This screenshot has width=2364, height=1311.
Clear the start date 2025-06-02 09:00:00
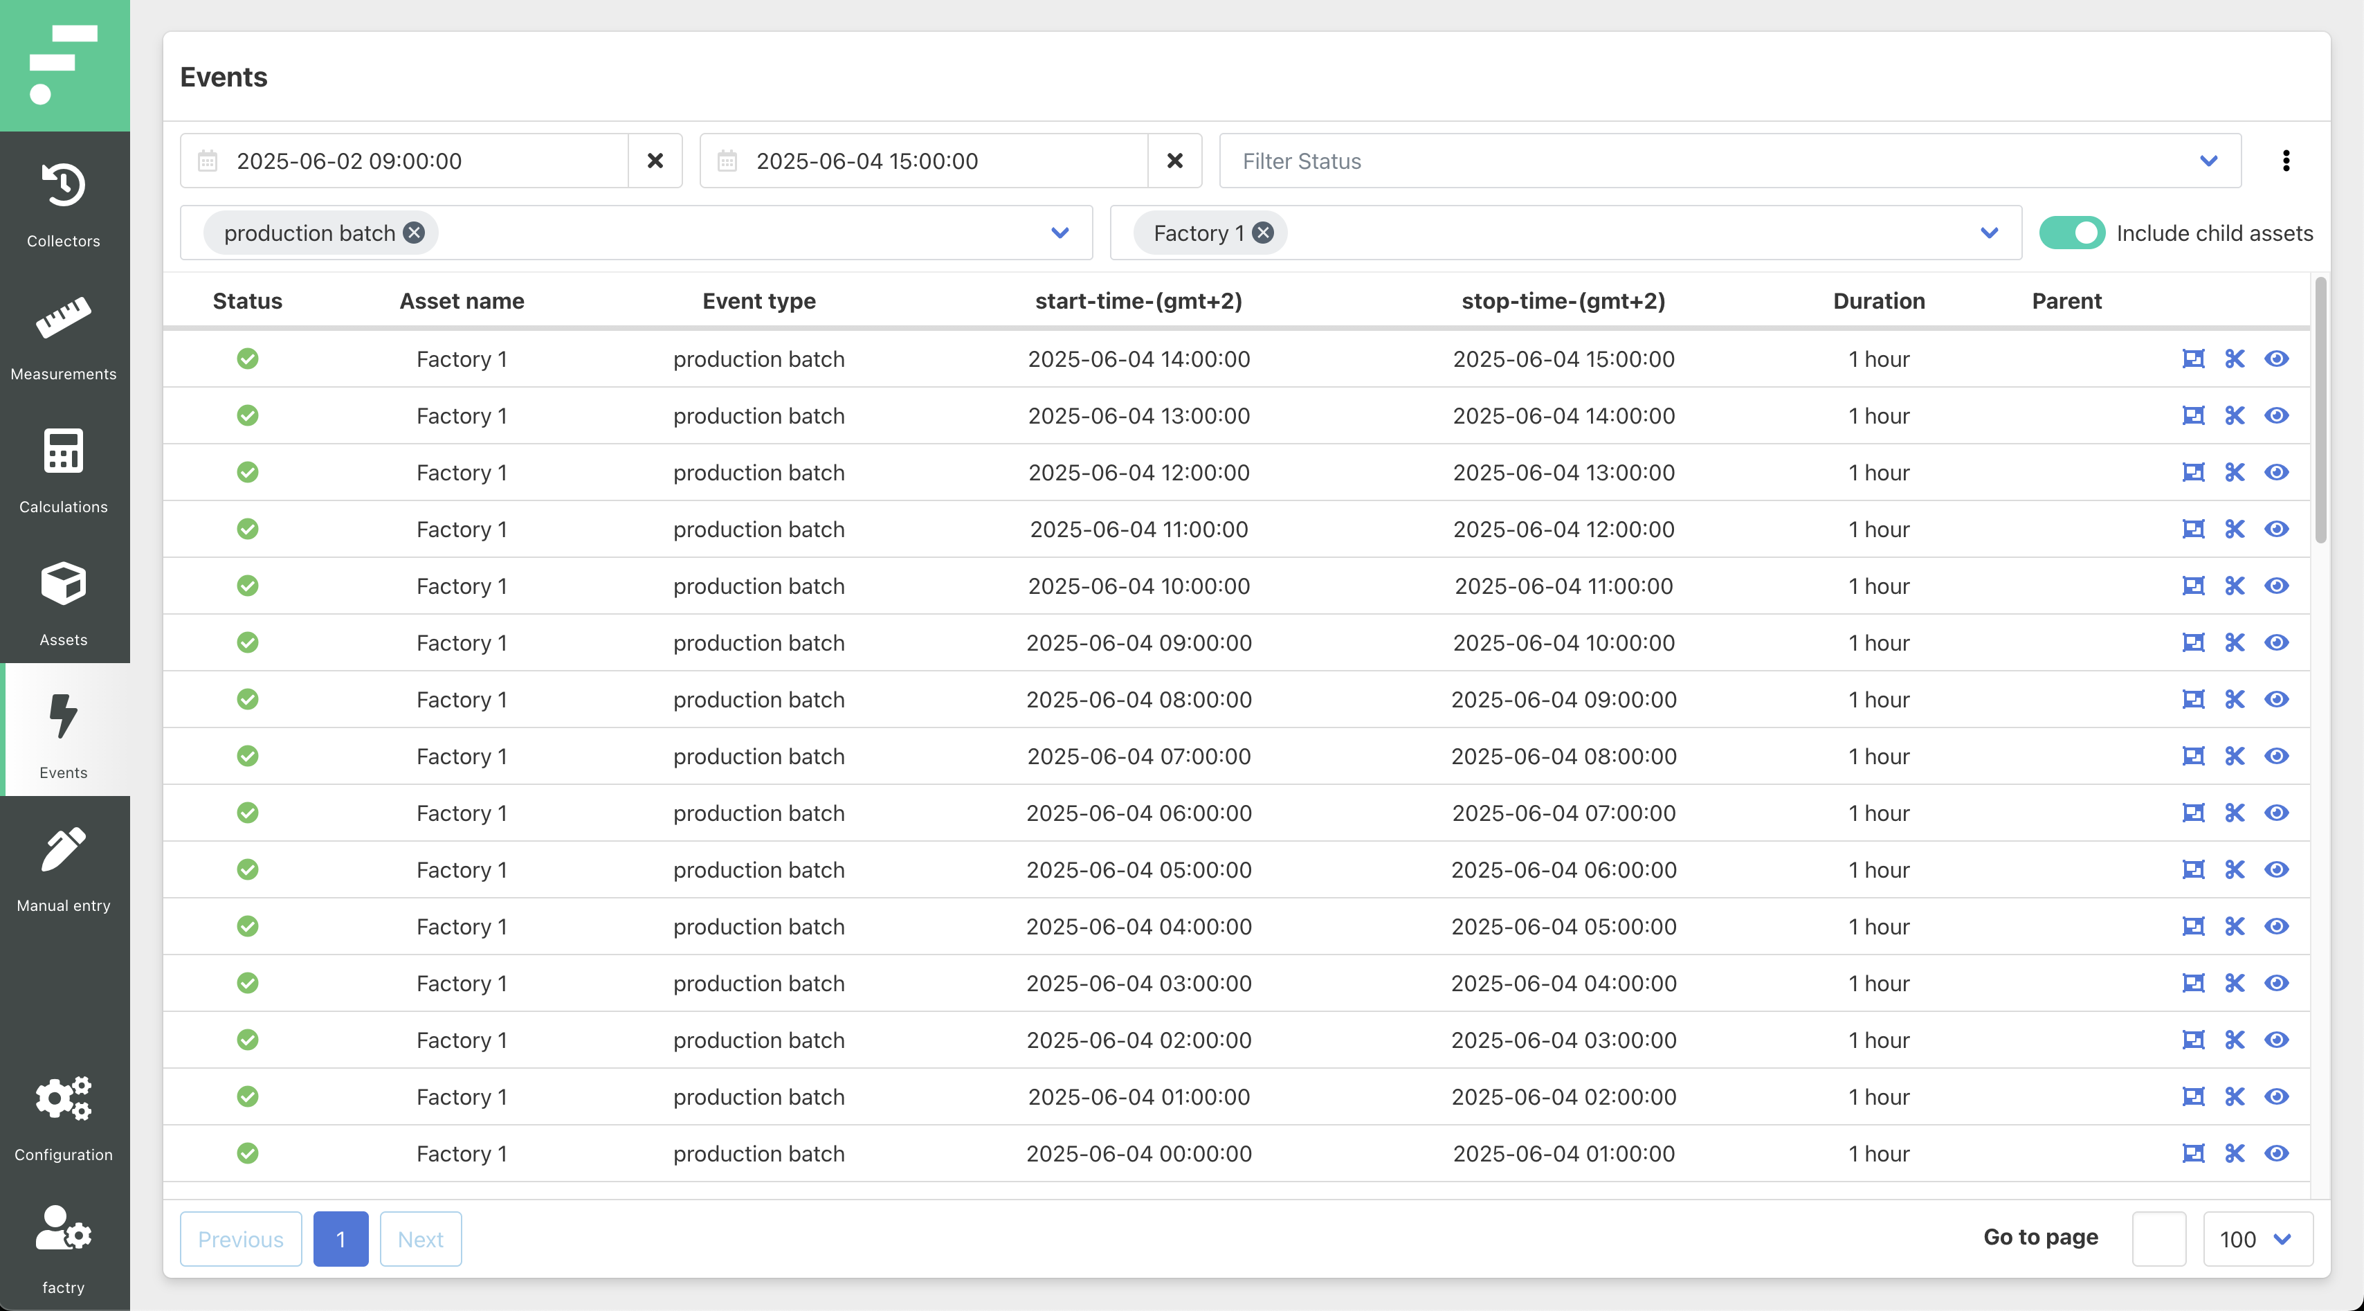coord(655,161)
